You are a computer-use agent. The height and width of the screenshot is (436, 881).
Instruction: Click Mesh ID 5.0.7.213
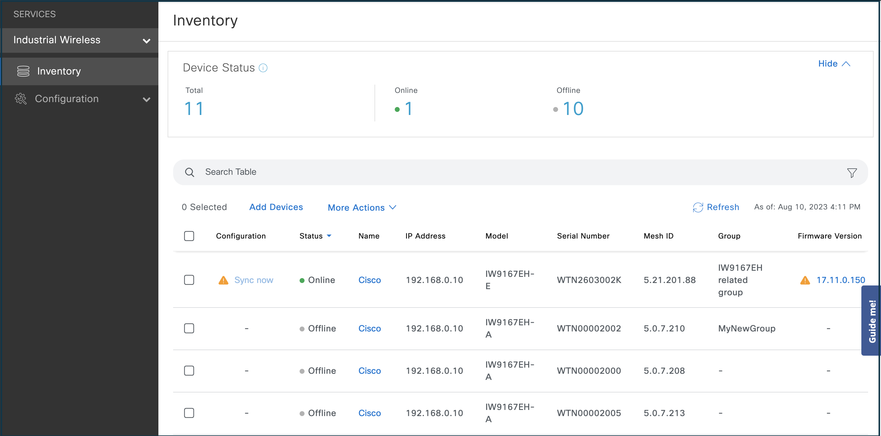tap(664, 413)
